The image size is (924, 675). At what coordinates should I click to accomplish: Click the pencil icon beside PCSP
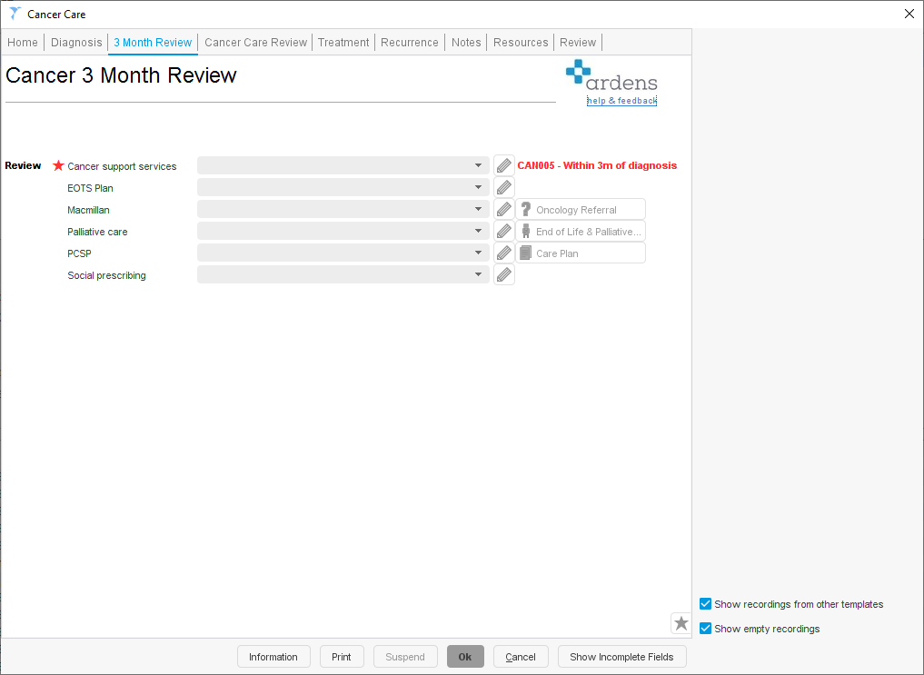click(x=504, y=252)
